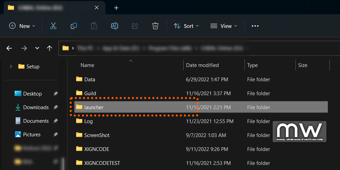Open the View layout dropdown

(x=224, y=26)
